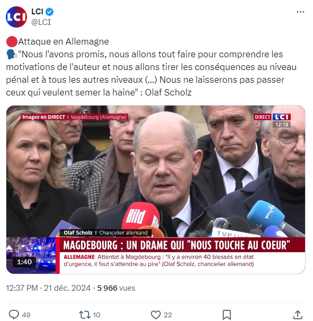Image resolution: width=313 pixels, height=321 pixels.
Task: Click the reply comment bubble icon
Action: (14, 314)
